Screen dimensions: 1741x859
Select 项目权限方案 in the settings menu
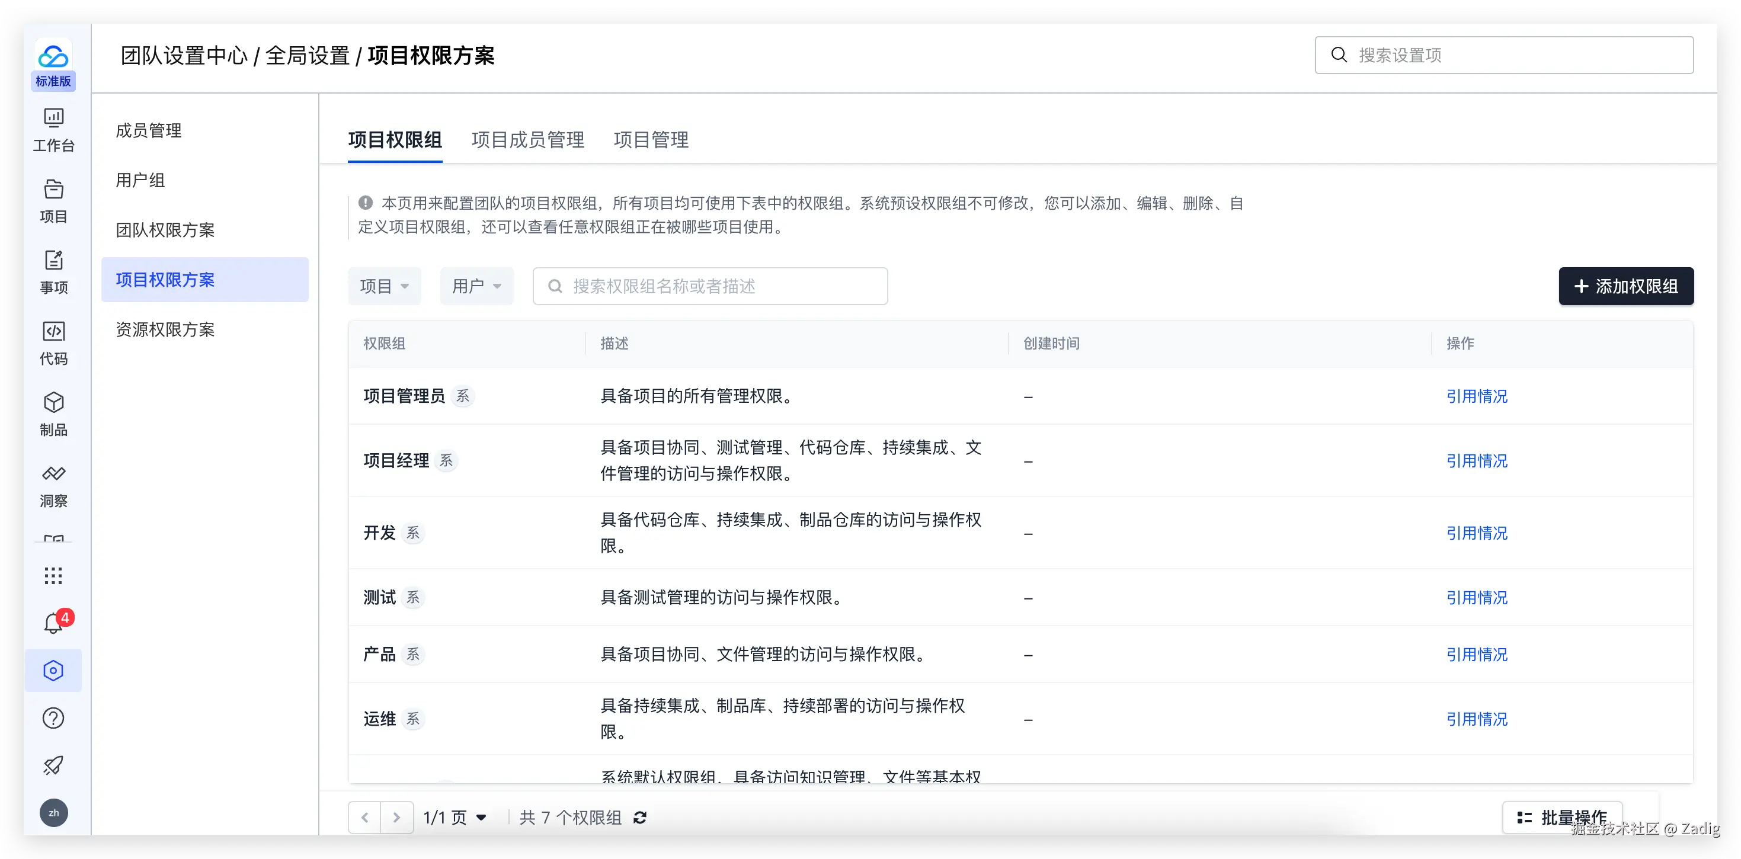[x=205, y=280]
